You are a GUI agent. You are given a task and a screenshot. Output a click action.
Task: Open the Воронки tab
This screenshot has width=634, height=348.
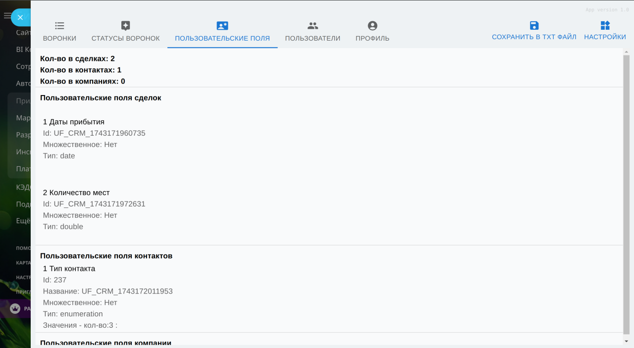[x=59, y=32]
